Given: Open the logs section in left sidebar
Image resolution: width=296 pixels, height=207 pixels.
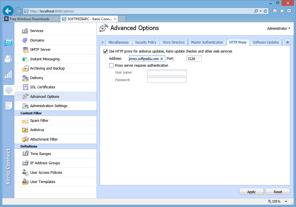Looking at the screenshot, I should point(8,106).
